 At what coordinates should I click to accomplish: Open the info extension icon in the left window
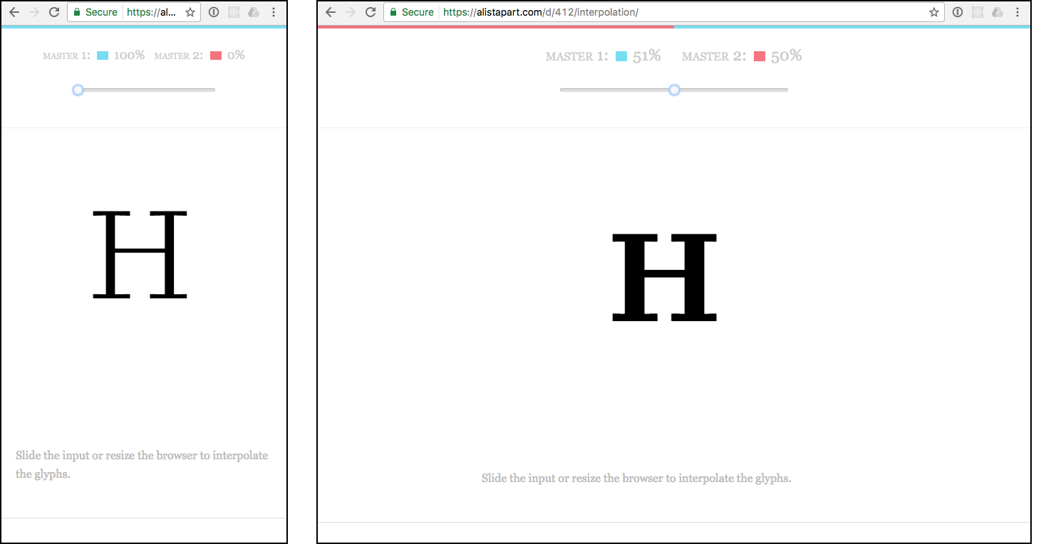pyautogui.click(x=214, y=13)
